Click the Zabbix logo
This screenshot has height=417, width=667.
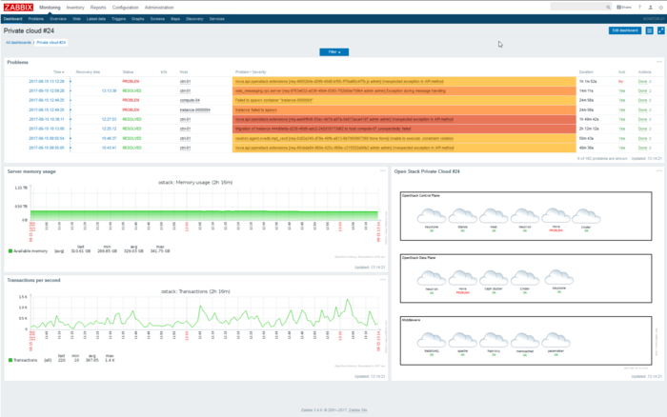pyautogui.click(x=18, y=7)
